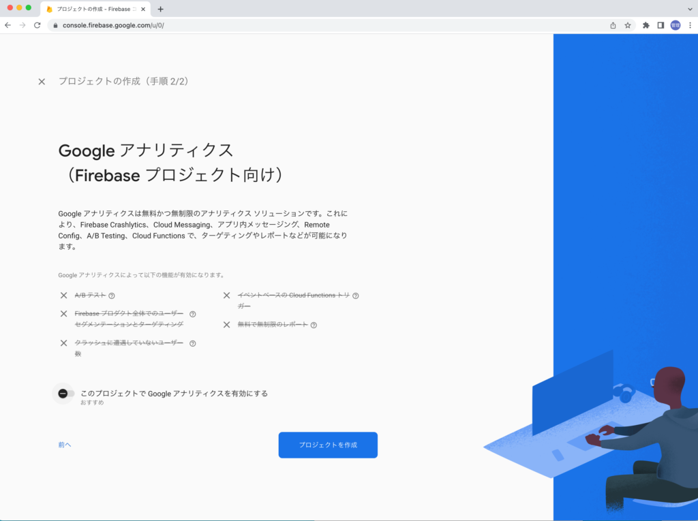
Task: Open the Chrome three-dot menu
Action: pos(691,25)
